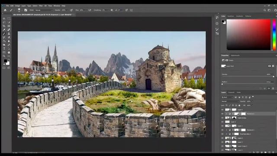Select the History Brush tool
Image resolution: width=277 pixels, height=156 pixels.
[x=4, y=37]
